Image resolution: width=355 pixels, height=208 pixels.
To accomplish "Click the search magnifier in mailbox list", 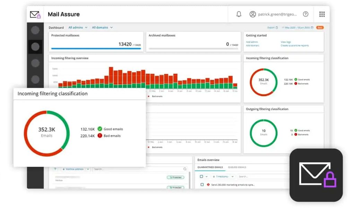I will (x=185, y=169).
